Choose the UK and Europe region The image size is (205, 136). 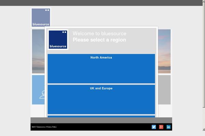click(x=101, y=99)
